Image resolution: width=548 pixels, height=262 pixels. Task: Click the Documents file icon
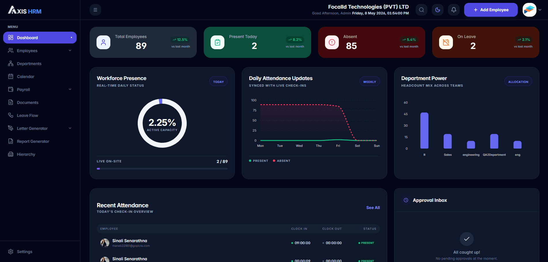pyautogui.click(x=11, y=102)
